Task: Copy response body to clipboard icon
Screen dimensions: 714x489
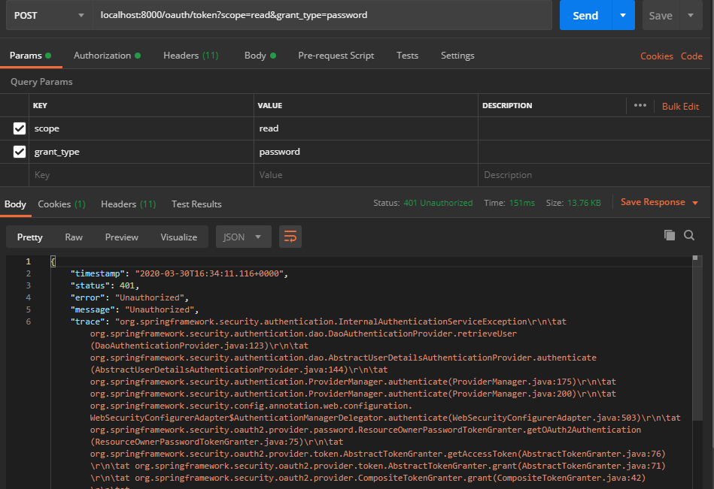Action: click(670, 235)
